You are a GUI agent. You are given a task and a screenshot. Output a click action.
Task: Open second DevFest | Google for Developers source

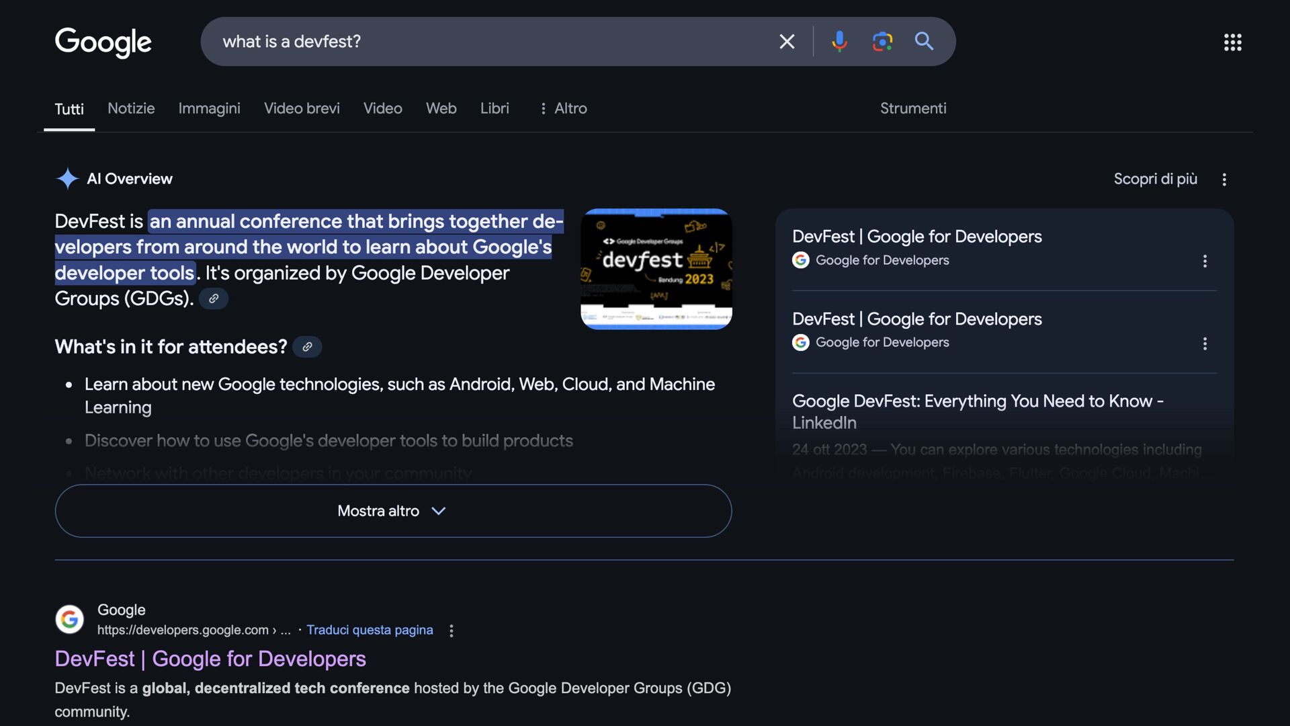click(x=916, y=319)
